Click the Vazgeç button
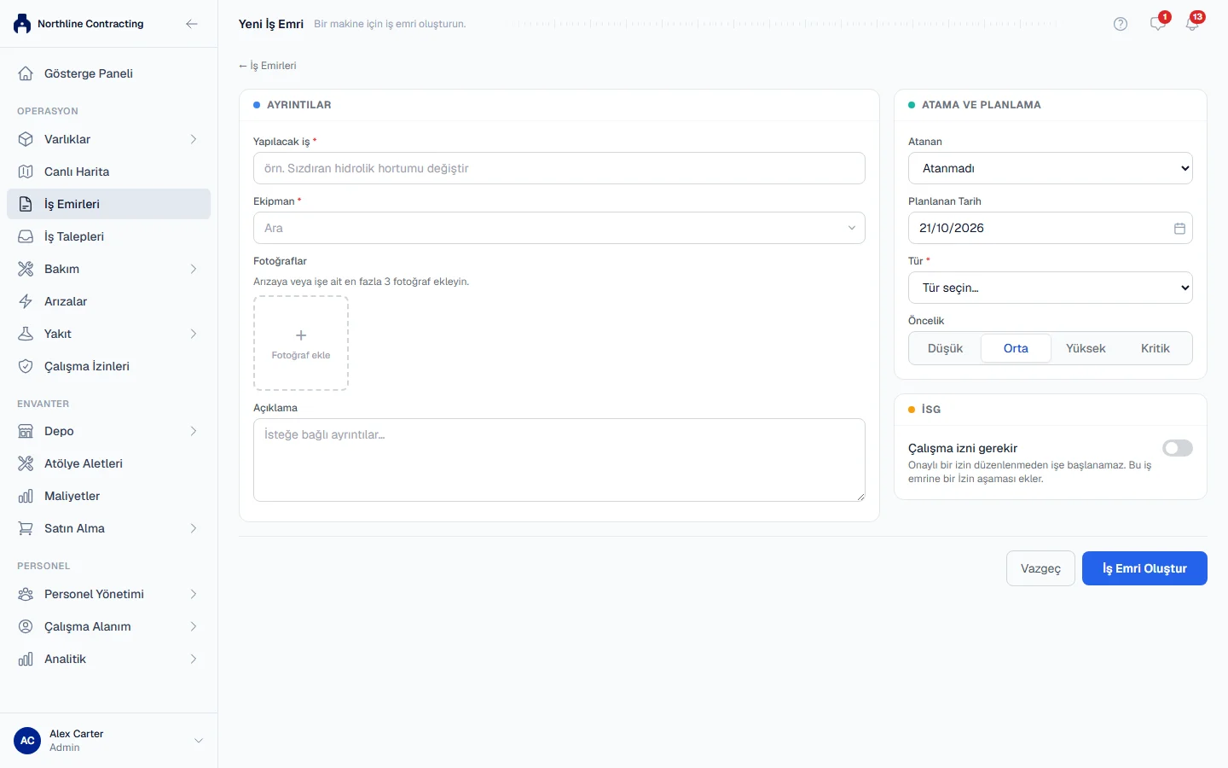 (1040, 568)
